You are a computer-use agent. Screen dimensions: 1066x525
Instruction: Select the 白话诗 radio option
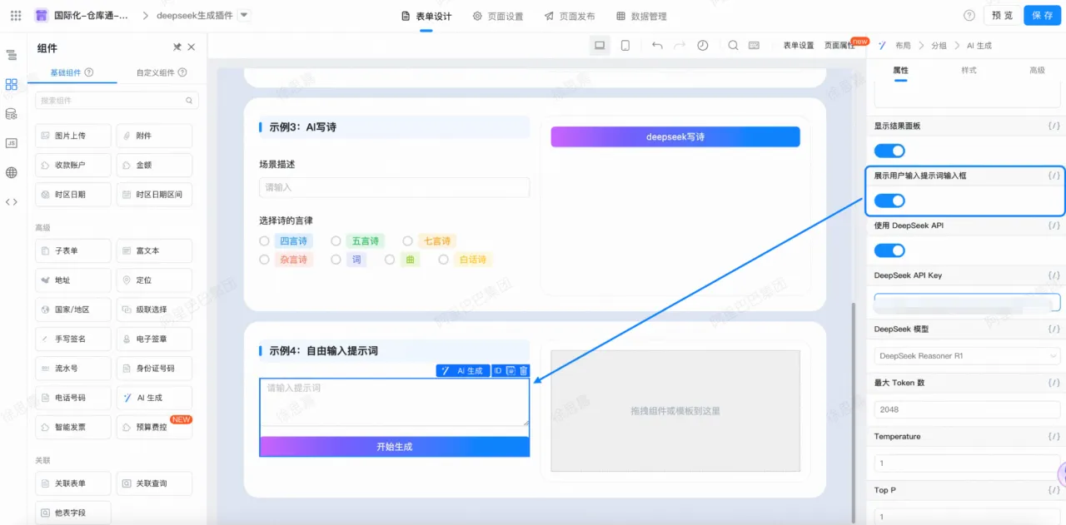(x=444, y=260)
